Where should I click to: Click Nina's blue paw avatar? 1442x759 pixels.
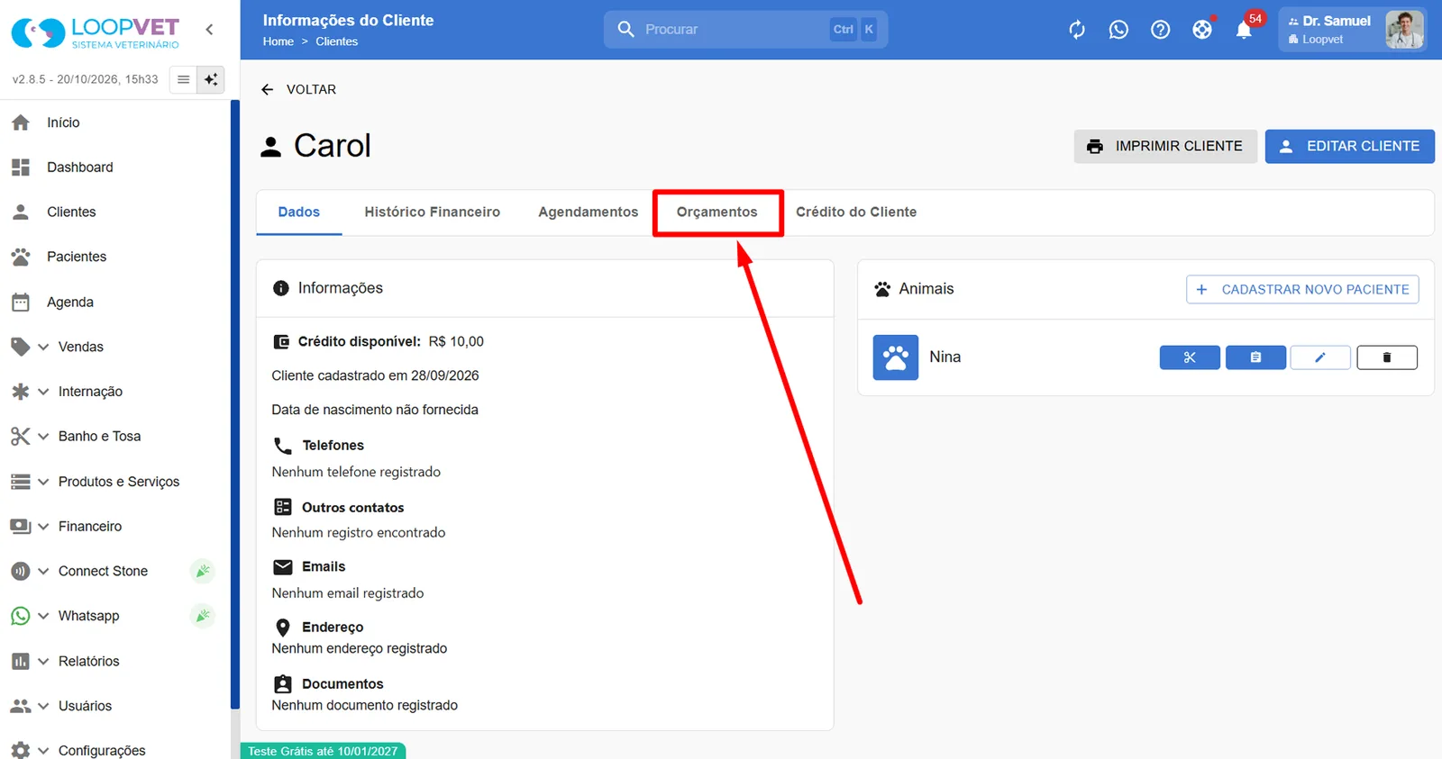tap(896, 357)
